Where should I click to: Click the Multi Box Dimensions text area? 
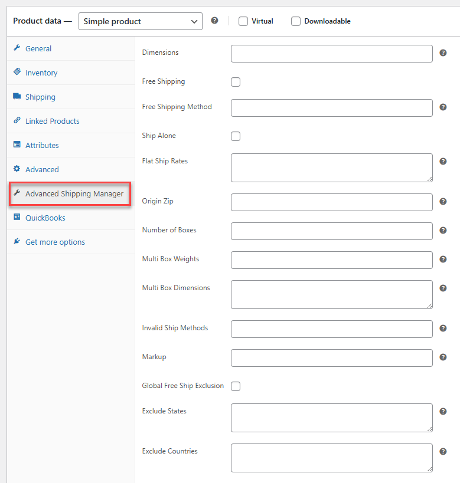pos(332,294)
